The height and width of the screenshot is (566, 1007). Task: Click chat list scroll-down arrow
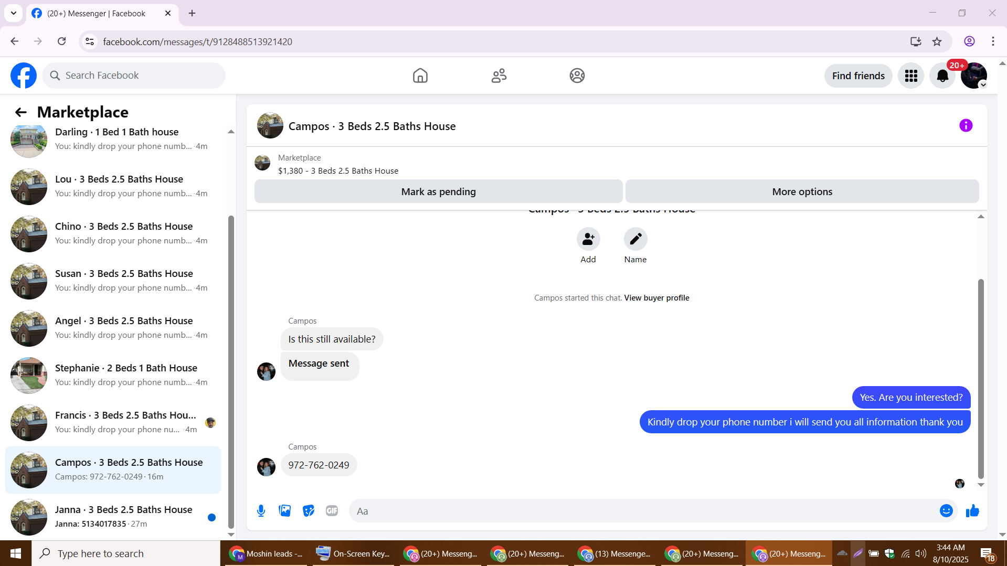point(231,535)
